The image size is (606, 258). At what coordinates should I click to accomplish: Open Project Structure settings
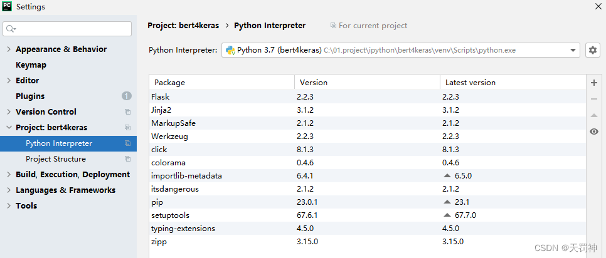pyautogui.click(x=56, y=159)
